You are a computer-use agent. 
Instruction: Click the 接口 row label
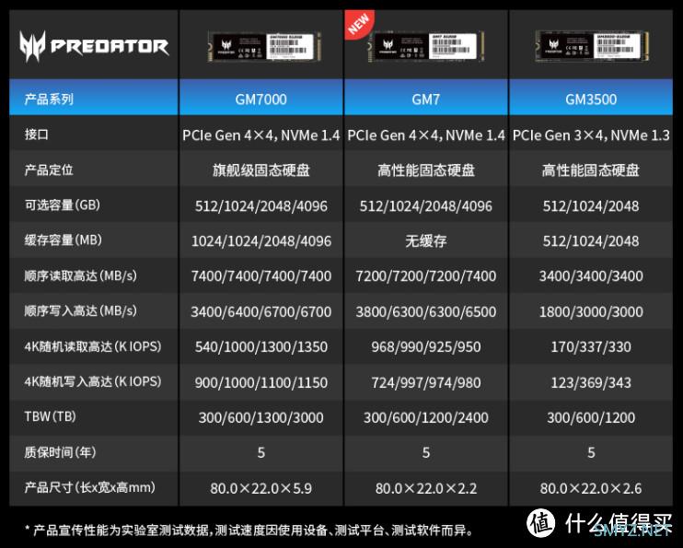point(37,134)
